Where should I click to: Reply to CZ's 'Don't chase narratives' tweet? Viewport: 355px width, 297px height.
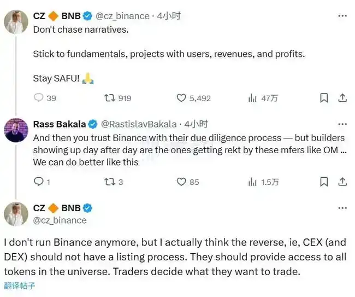[x=38, y=98]
